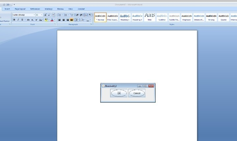Viewport: 237px width, 141px height.
Task: Open the Customize Quick Access Toolbar arrow
Action: 14,5
